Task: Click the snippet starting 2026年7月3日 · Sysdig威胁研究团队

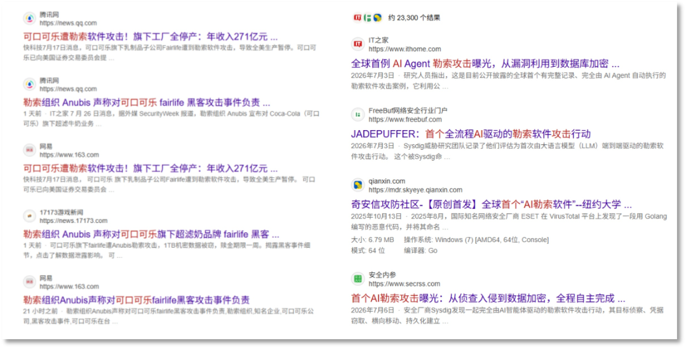Action: (508, 151)
